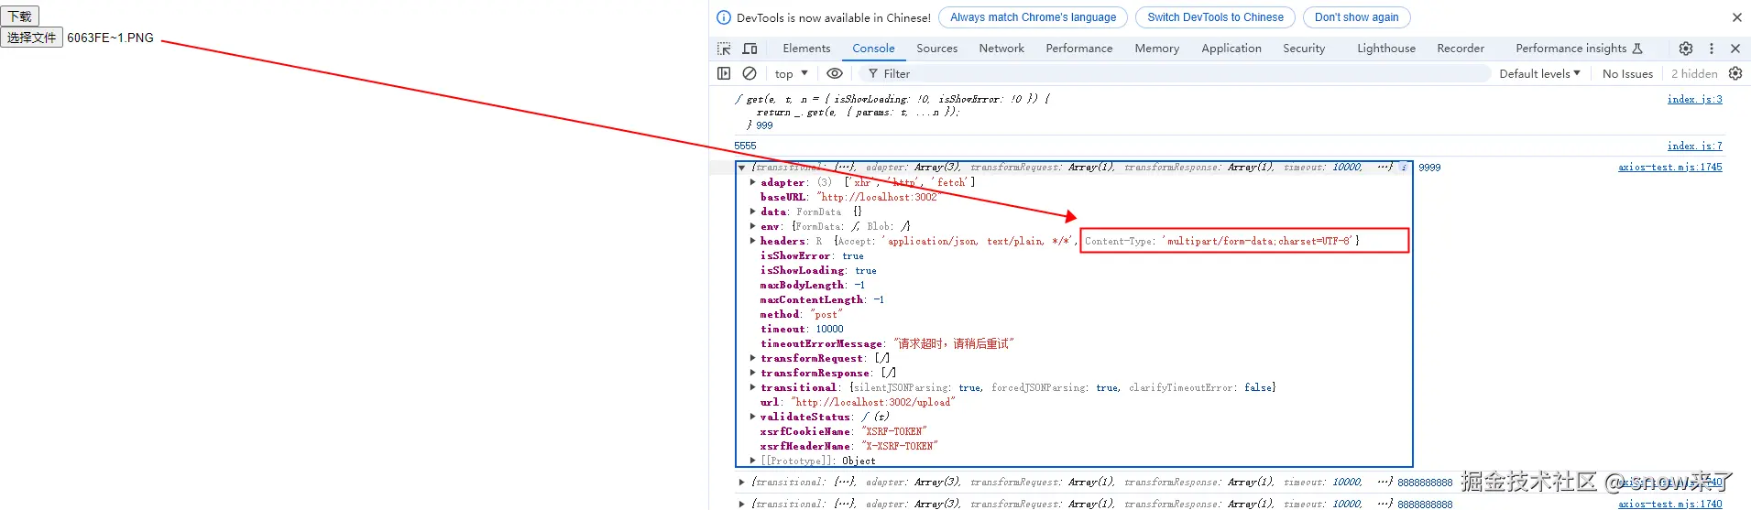Clear the console with the clear icon
The height and width of the screenshot is (510, 1751).
pyautogui.click(x=750, y=73)
